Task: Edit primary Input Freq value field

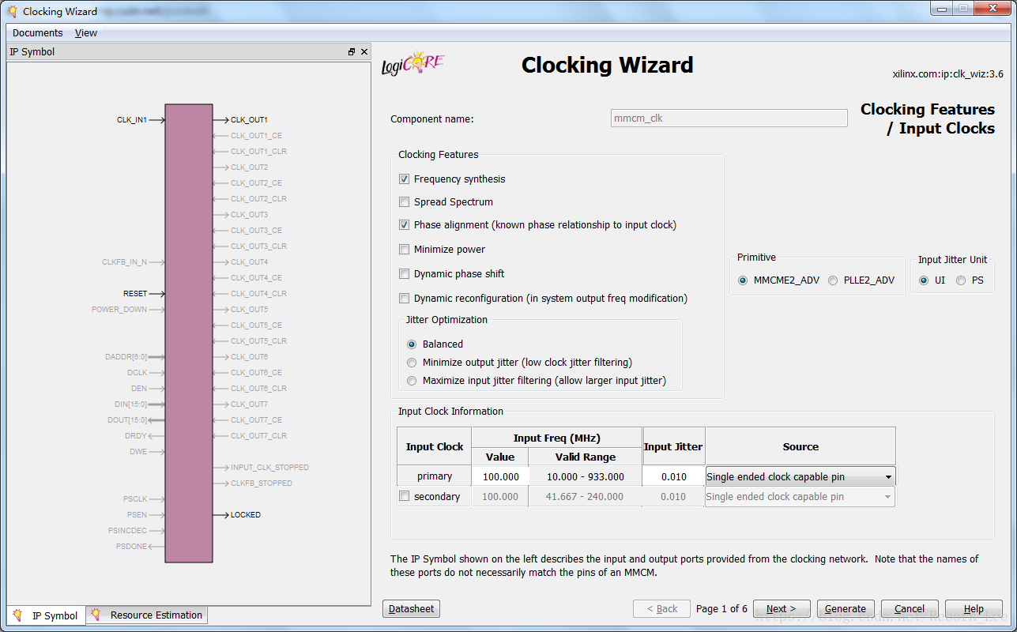Action: pos(500,476)
